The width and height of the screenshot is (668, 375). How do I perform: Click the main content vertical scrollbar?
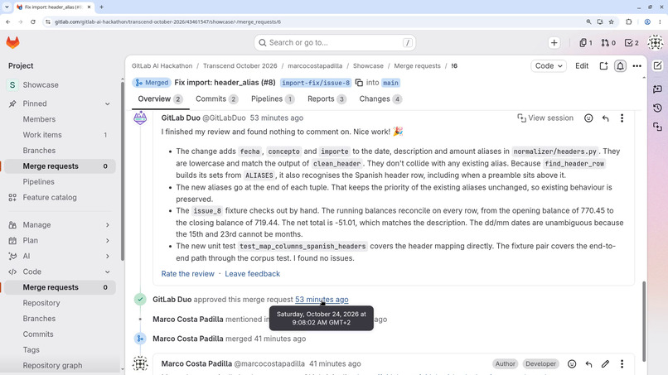[643, 320]
